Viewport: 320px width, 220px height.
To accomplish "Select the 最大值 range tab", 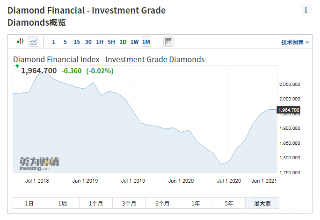I will click(262, 203).
